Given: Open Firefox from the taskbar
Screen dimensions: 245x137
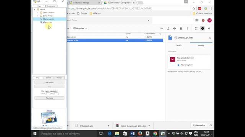Looking at the screenshot, I should pos(140,134).
